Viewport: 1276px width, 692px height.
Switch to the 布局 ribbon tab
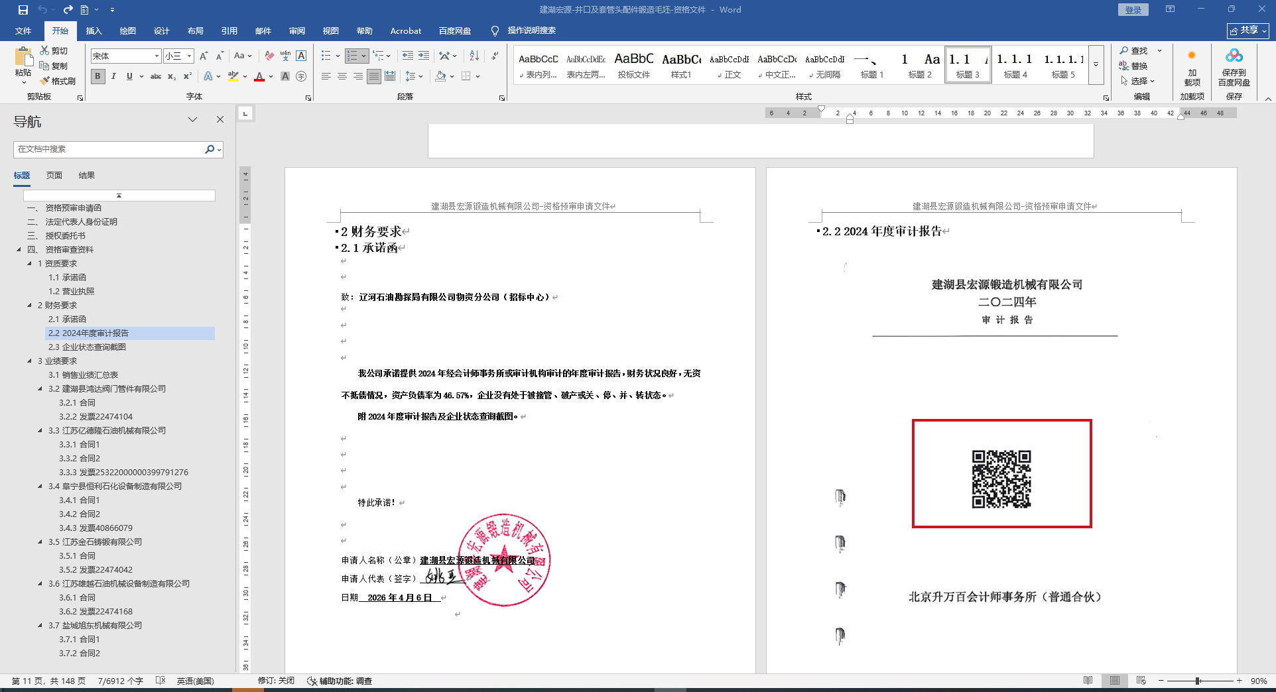(195, 31)
